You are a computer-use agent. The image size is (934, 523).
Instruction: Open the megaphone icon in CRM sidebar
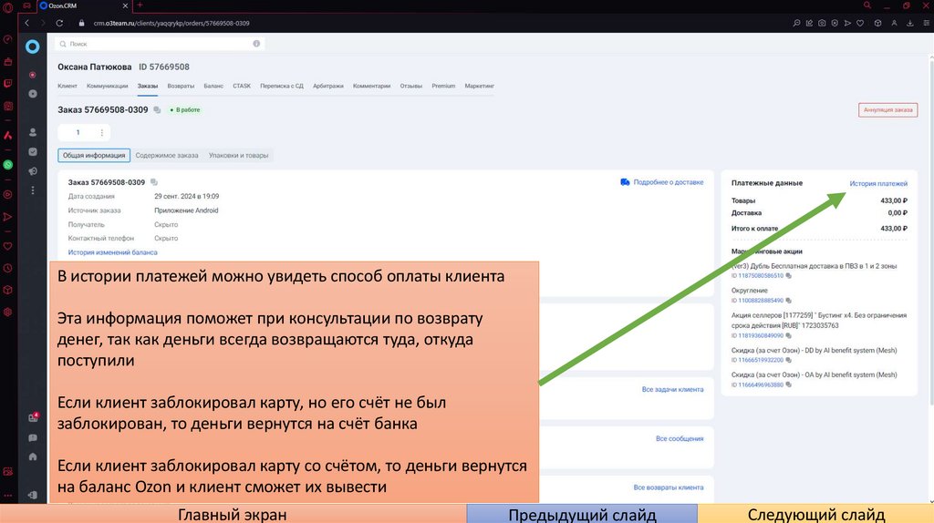click(x=33, y=171)
